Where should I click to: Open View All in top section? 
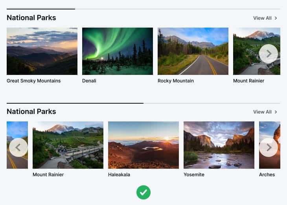[265, 18]
